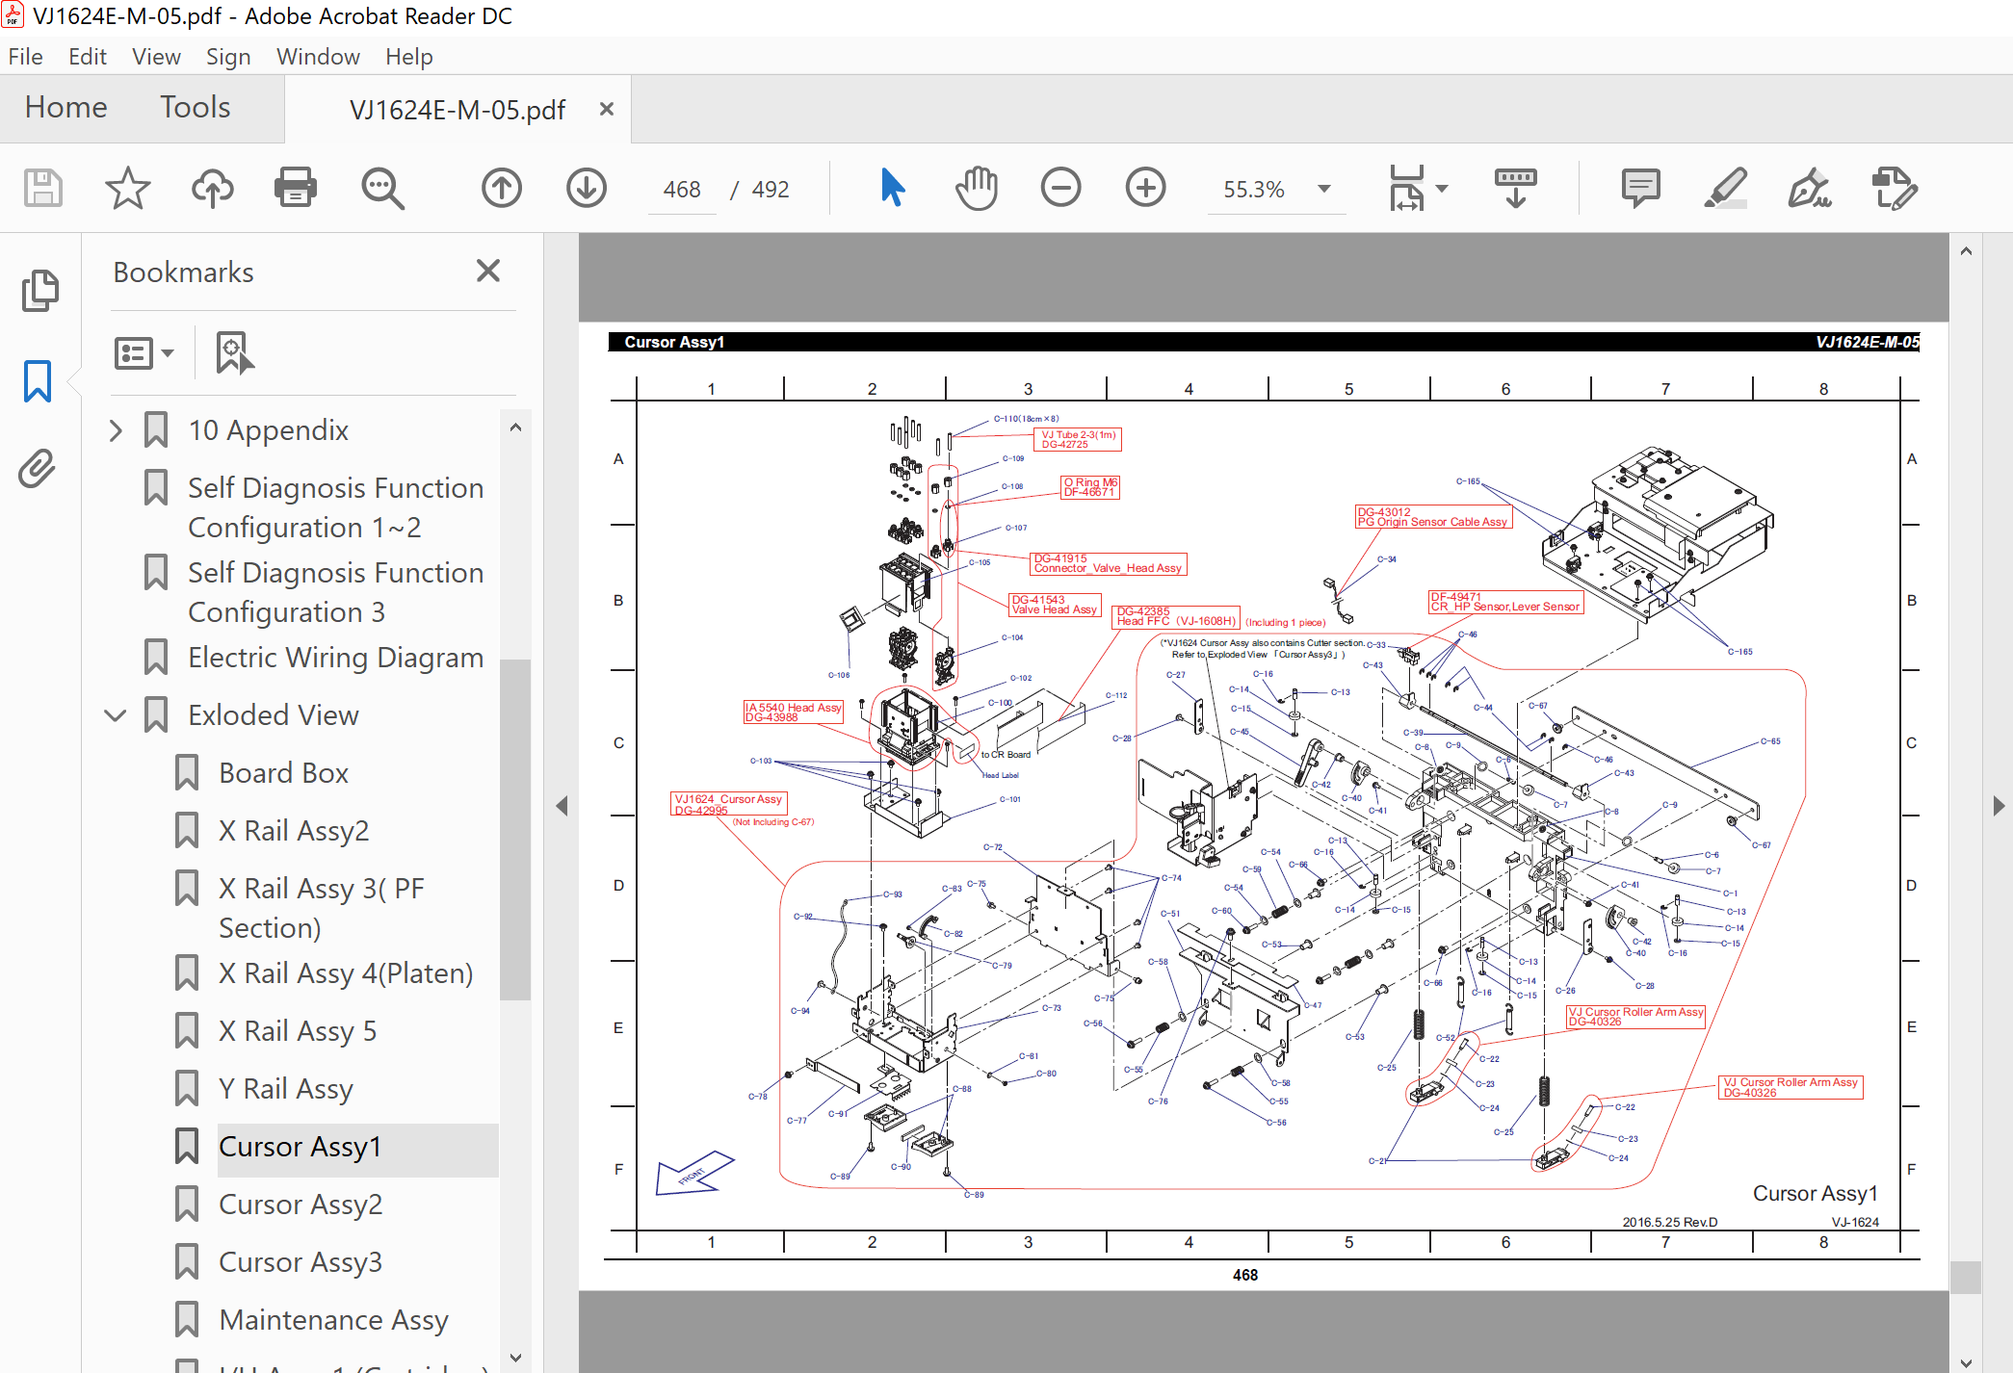Viewport: 2013px width, 1373px height.
Task: Switch to the Tools tab
Action: pyautogui.click(x=196, y=107)
